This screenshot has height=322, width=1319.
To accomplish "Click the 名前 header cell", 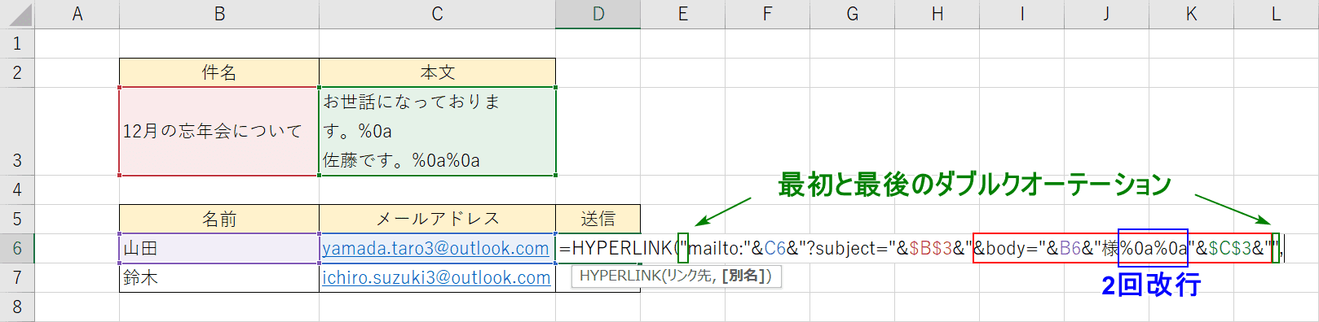I will (x=219, y=219).
